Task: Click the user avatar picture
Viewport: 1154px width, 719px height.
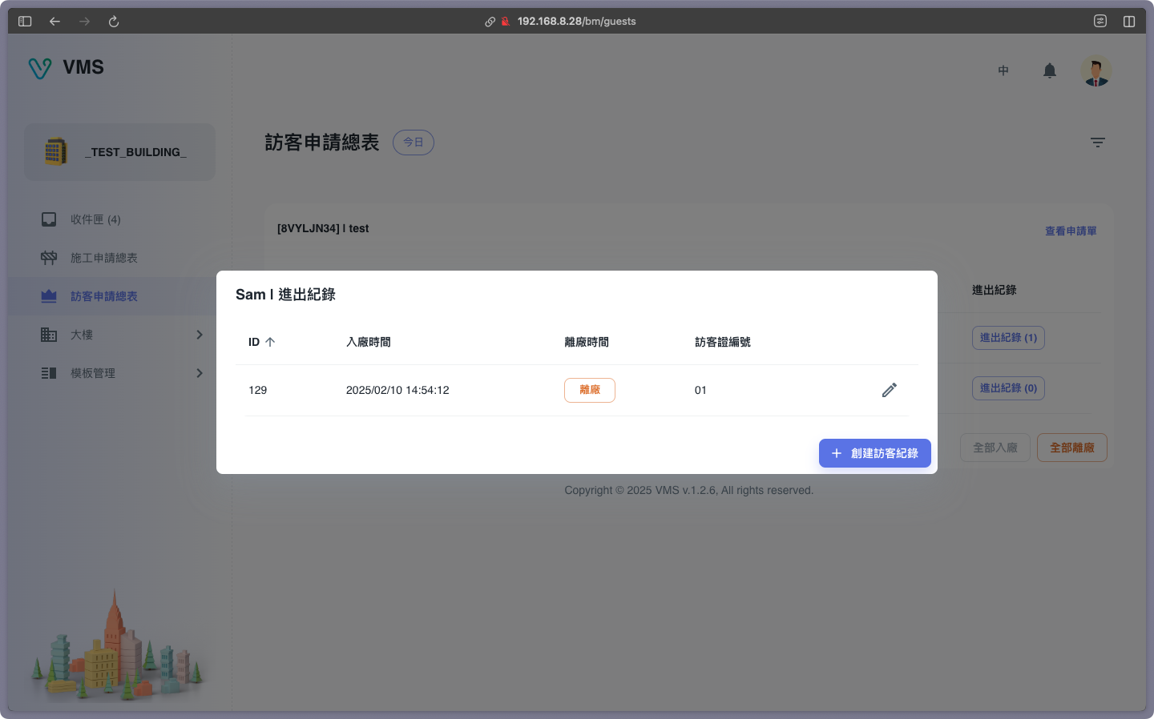Action: pyautogui.click(x=1095, y=70)
